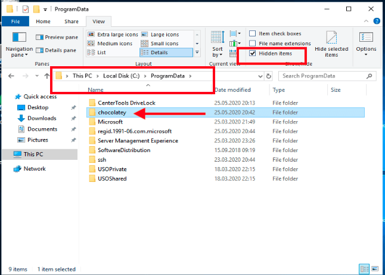Select the chocolatey folder
This screenshot has height=275, width=385.
pos(110,112)
